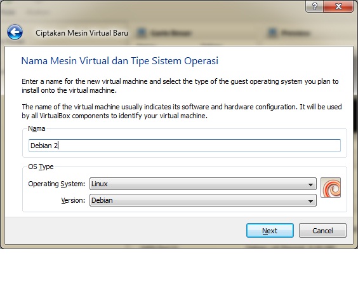The image size is (358, 293).
Task: Click the Ciptakan Mesin Virtual Baru title
Action: 82,33
